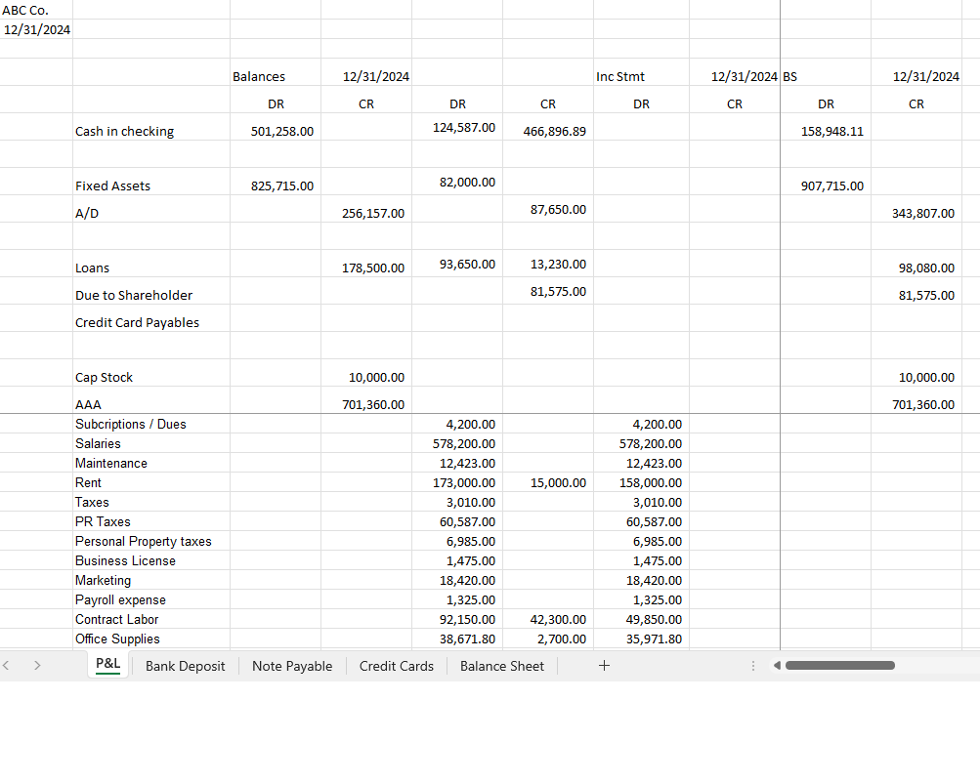
Task: Click the Credit Card Payables label cell
Action: tap(137, 323)
